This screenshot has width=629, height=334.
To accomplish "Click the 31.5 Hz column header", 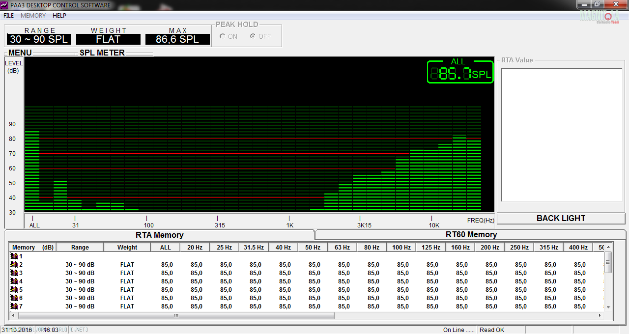I will click(x=254, y=248).
